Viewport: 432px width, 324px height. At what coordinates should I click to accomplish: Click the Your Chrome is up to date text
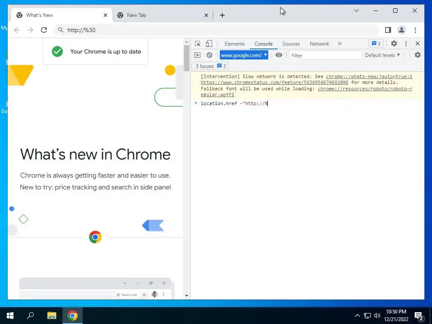[x=105, y=51]
